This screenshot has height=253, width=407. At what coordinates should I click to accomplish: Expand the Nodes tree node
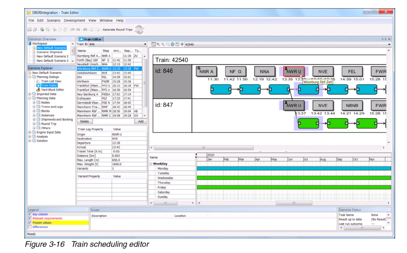click(x=34, y=103)
